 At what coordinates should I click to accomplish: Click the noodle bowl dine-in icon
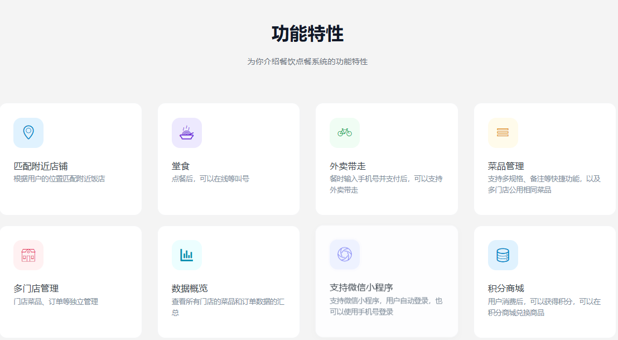(187, 133)
